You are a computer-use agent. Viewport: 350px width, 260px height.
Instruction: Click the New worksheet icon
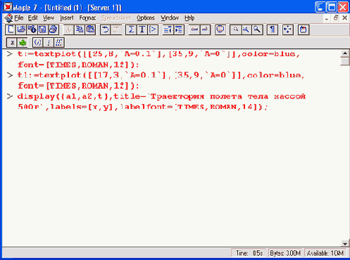(x=11, y=30)
